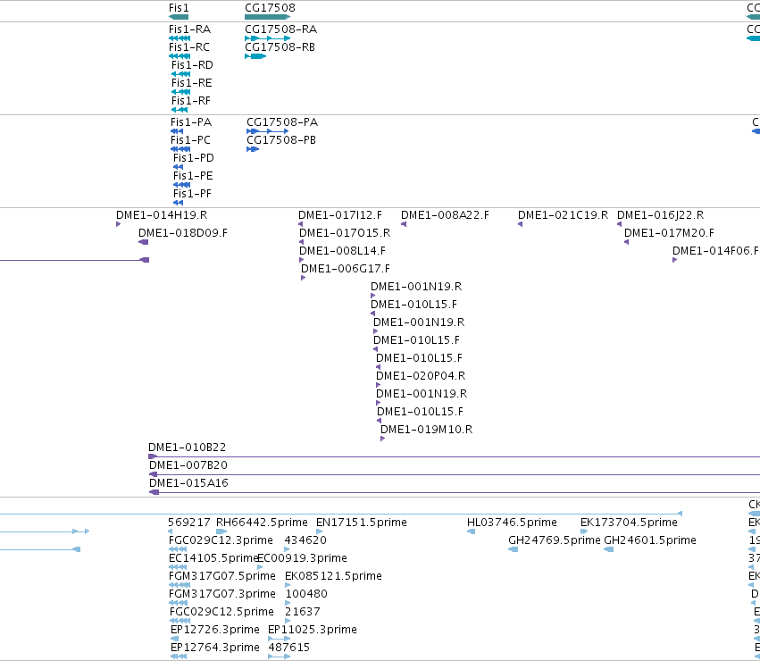Choose the DME1-008A22.F label
The image size is (760, 661).
click(445, 215)
